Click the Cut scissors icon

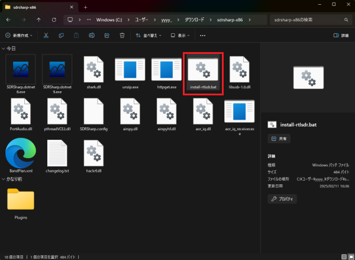pos(46,36)
